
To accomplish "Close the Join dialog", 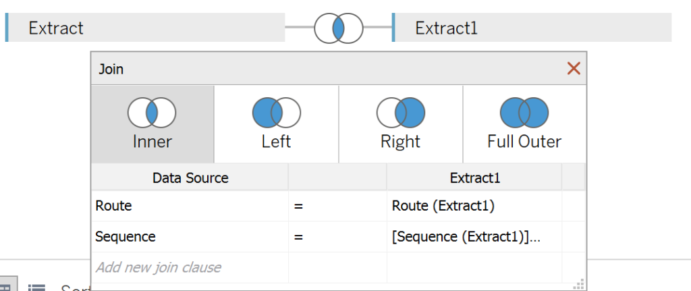I will click(x=574, y=68).
